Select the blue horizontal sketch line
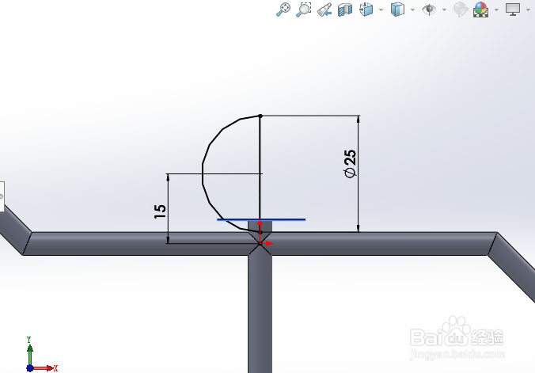This screenshot has width=535, height=373. (261, 219)
